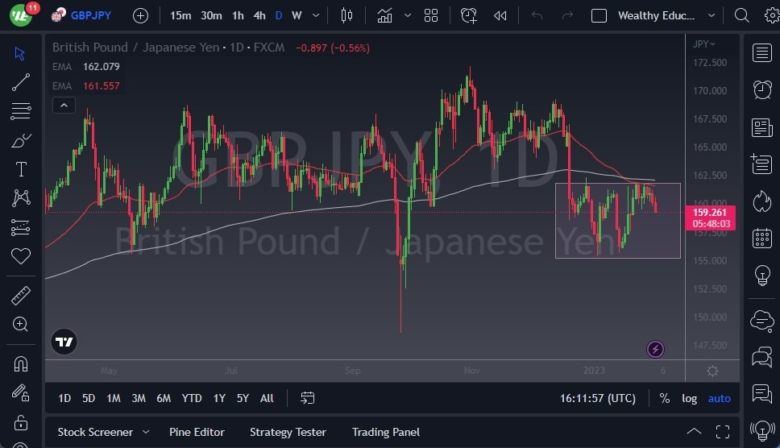
Task: Add chart to favorites with heart icon
Action: pos(20,256)
